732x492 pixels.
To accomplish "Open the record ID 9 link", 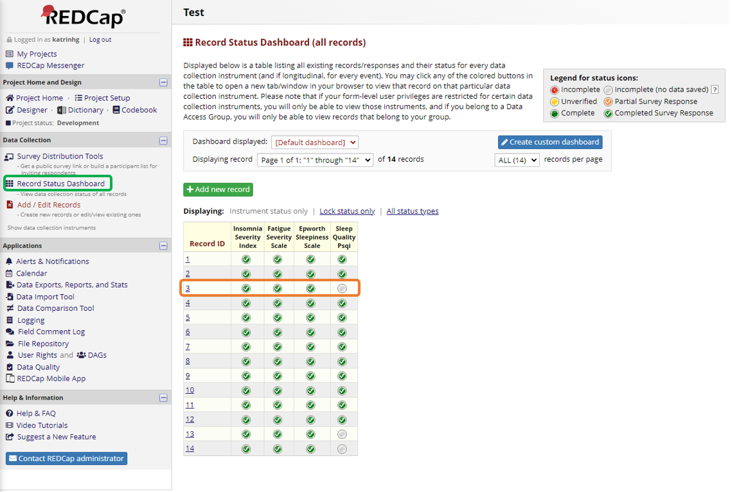I will point(188,376).
